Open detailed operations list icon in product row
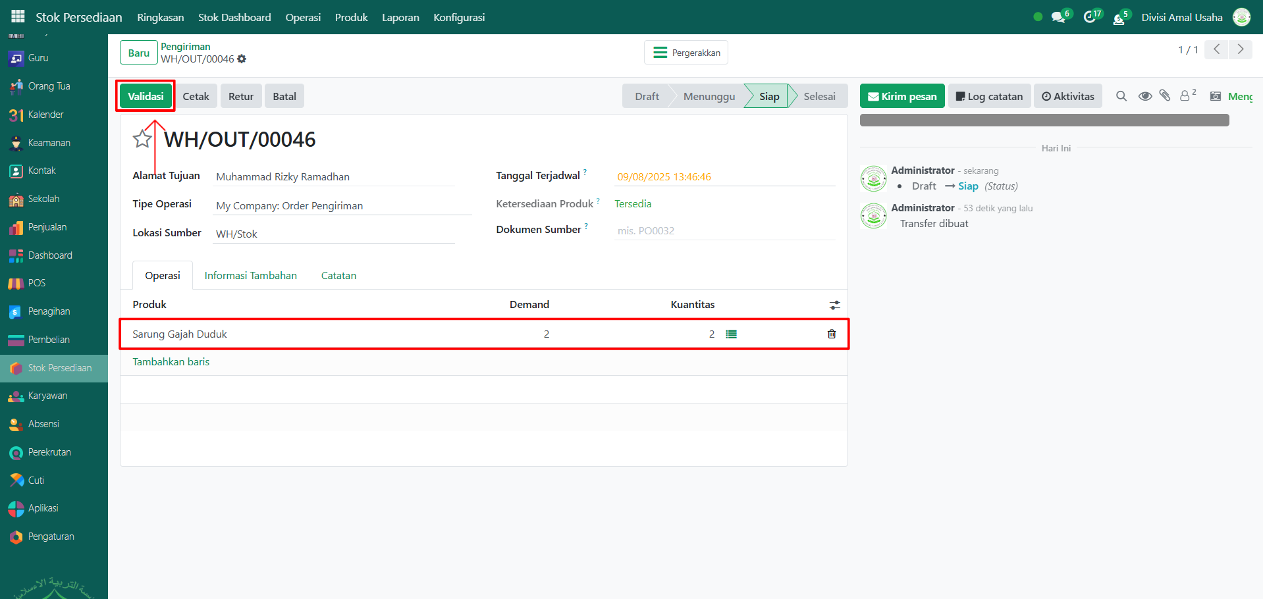This screenshot has width=1263, height=599. [731, 334]
